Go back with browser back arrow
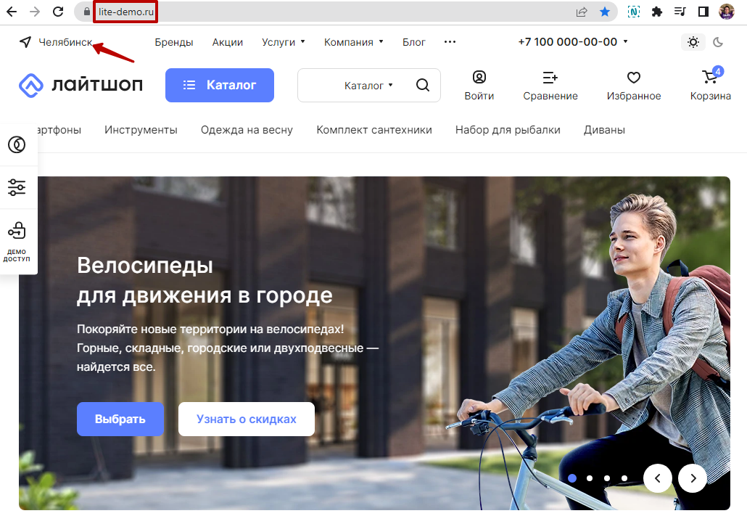 point(12,12)
